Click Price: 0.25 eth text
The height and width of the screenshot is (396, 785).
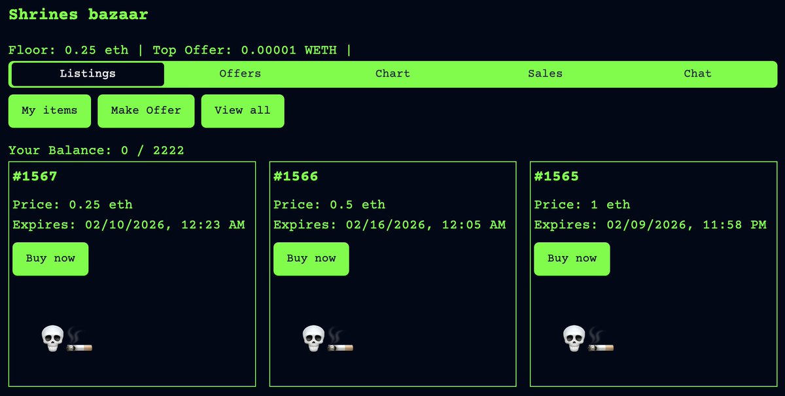pyautogui.click(x=73, y=205)
